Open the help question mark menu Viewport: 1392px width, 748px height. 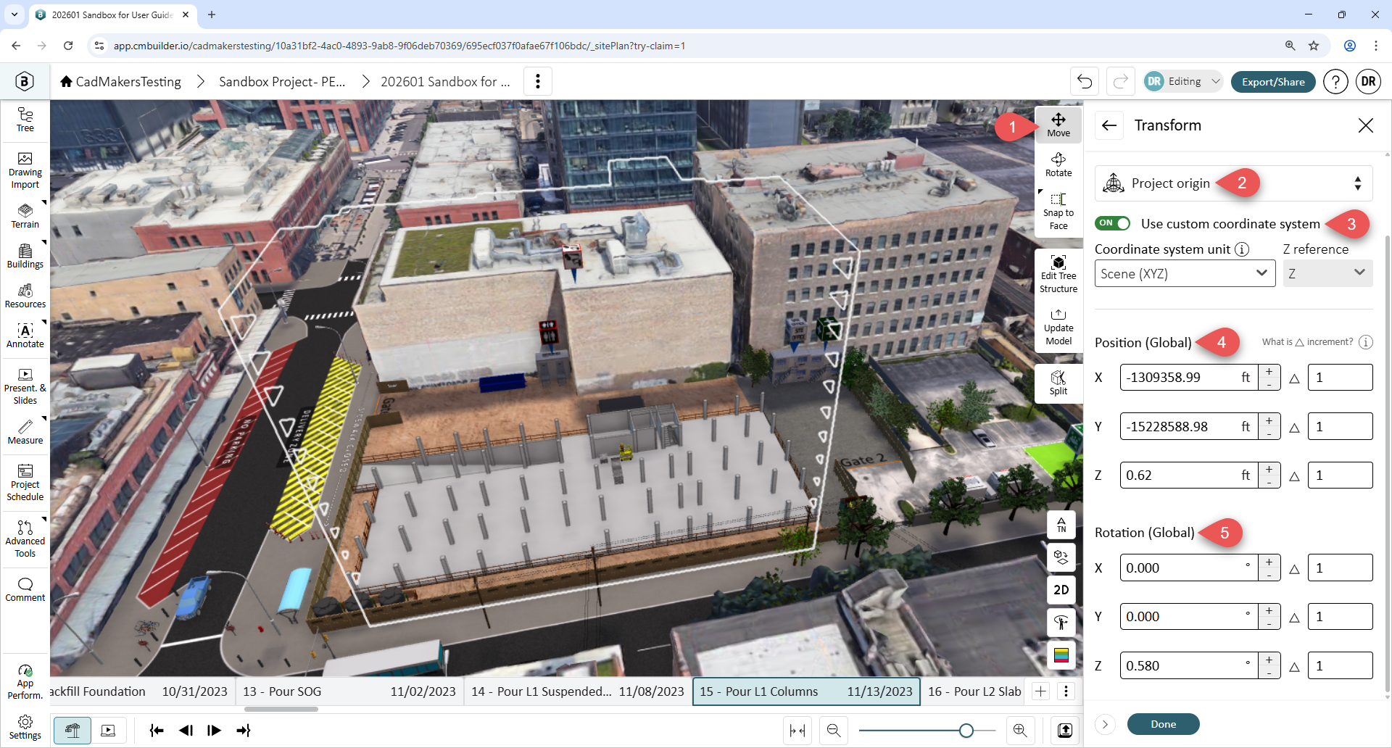tap(1335, 82)
